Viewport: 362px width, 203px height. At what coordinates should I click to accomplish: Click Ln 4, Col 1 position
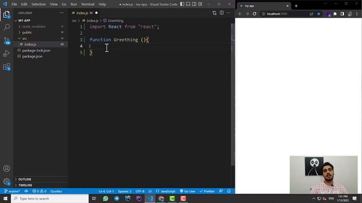pyautogui.click(x=106, y=191)
